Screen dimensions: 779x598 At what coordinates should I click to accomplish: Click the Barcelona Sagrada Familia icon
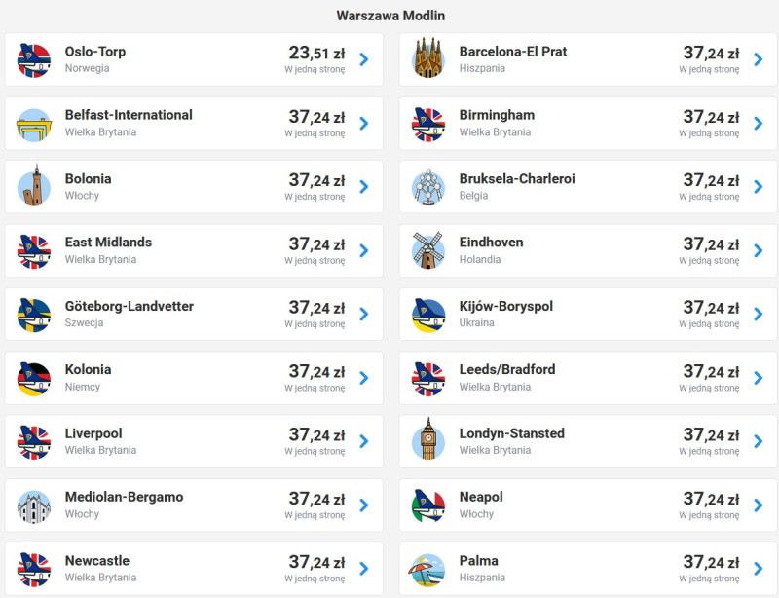click(428, 58)
